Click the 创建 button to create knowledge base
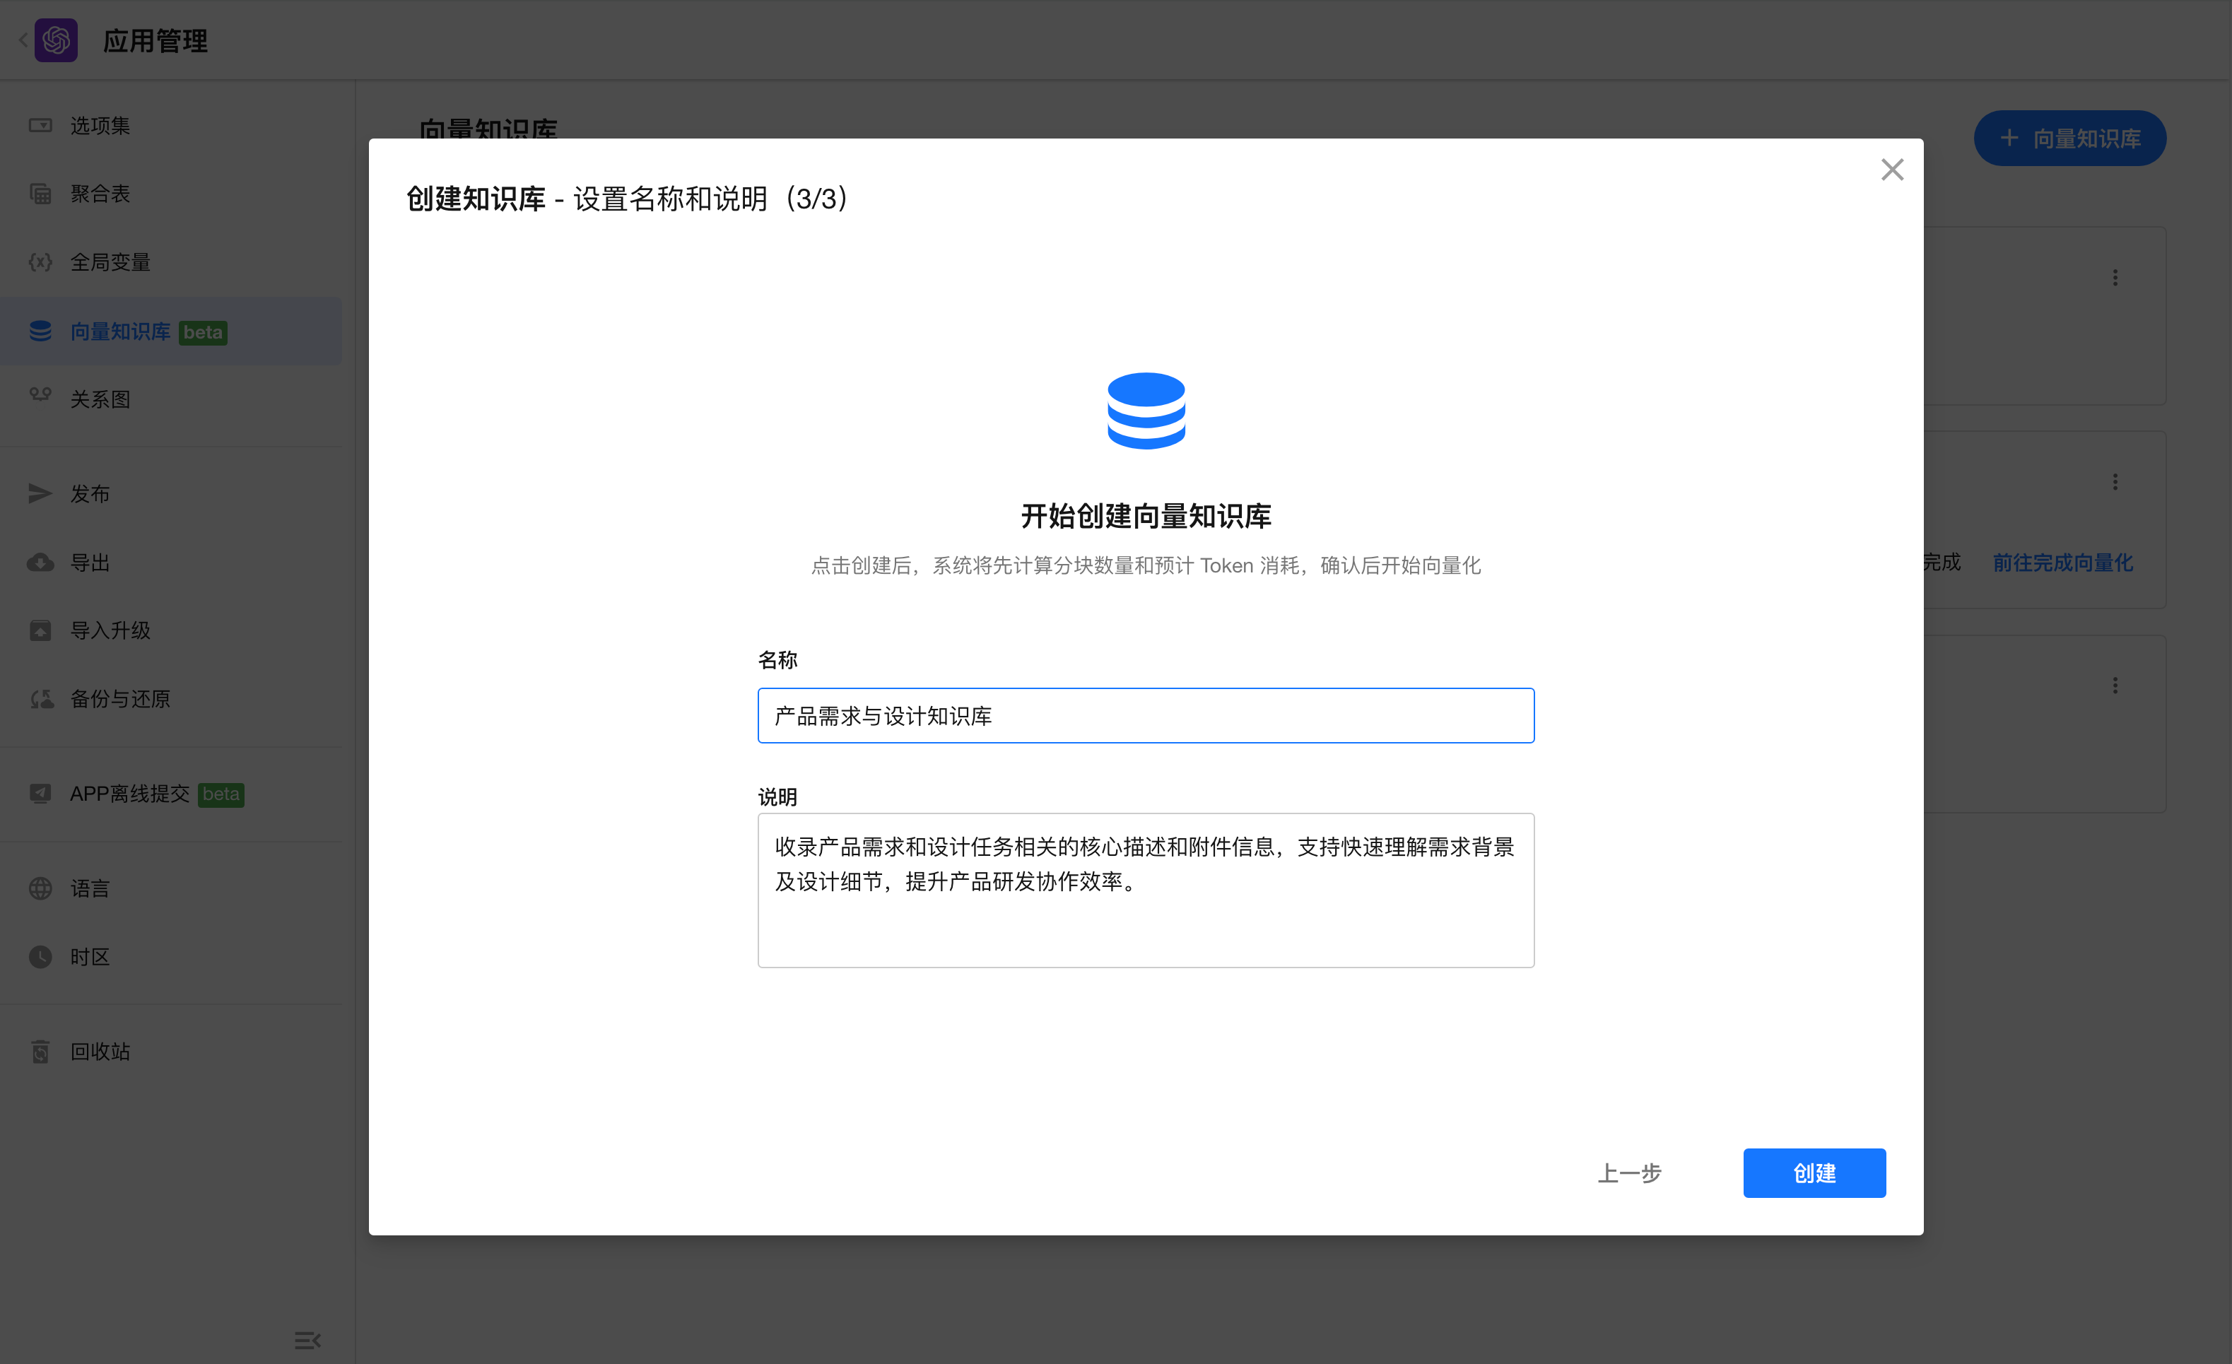The width and height of the screenshot is (2232, 1364). click(x=1814, y=1173)
